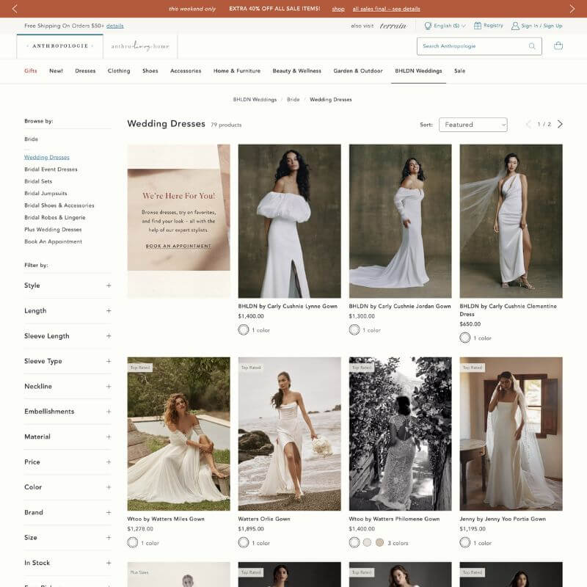Open the terrain site logo
This screenshot has width=587, height=587.
tap(393, 26)
